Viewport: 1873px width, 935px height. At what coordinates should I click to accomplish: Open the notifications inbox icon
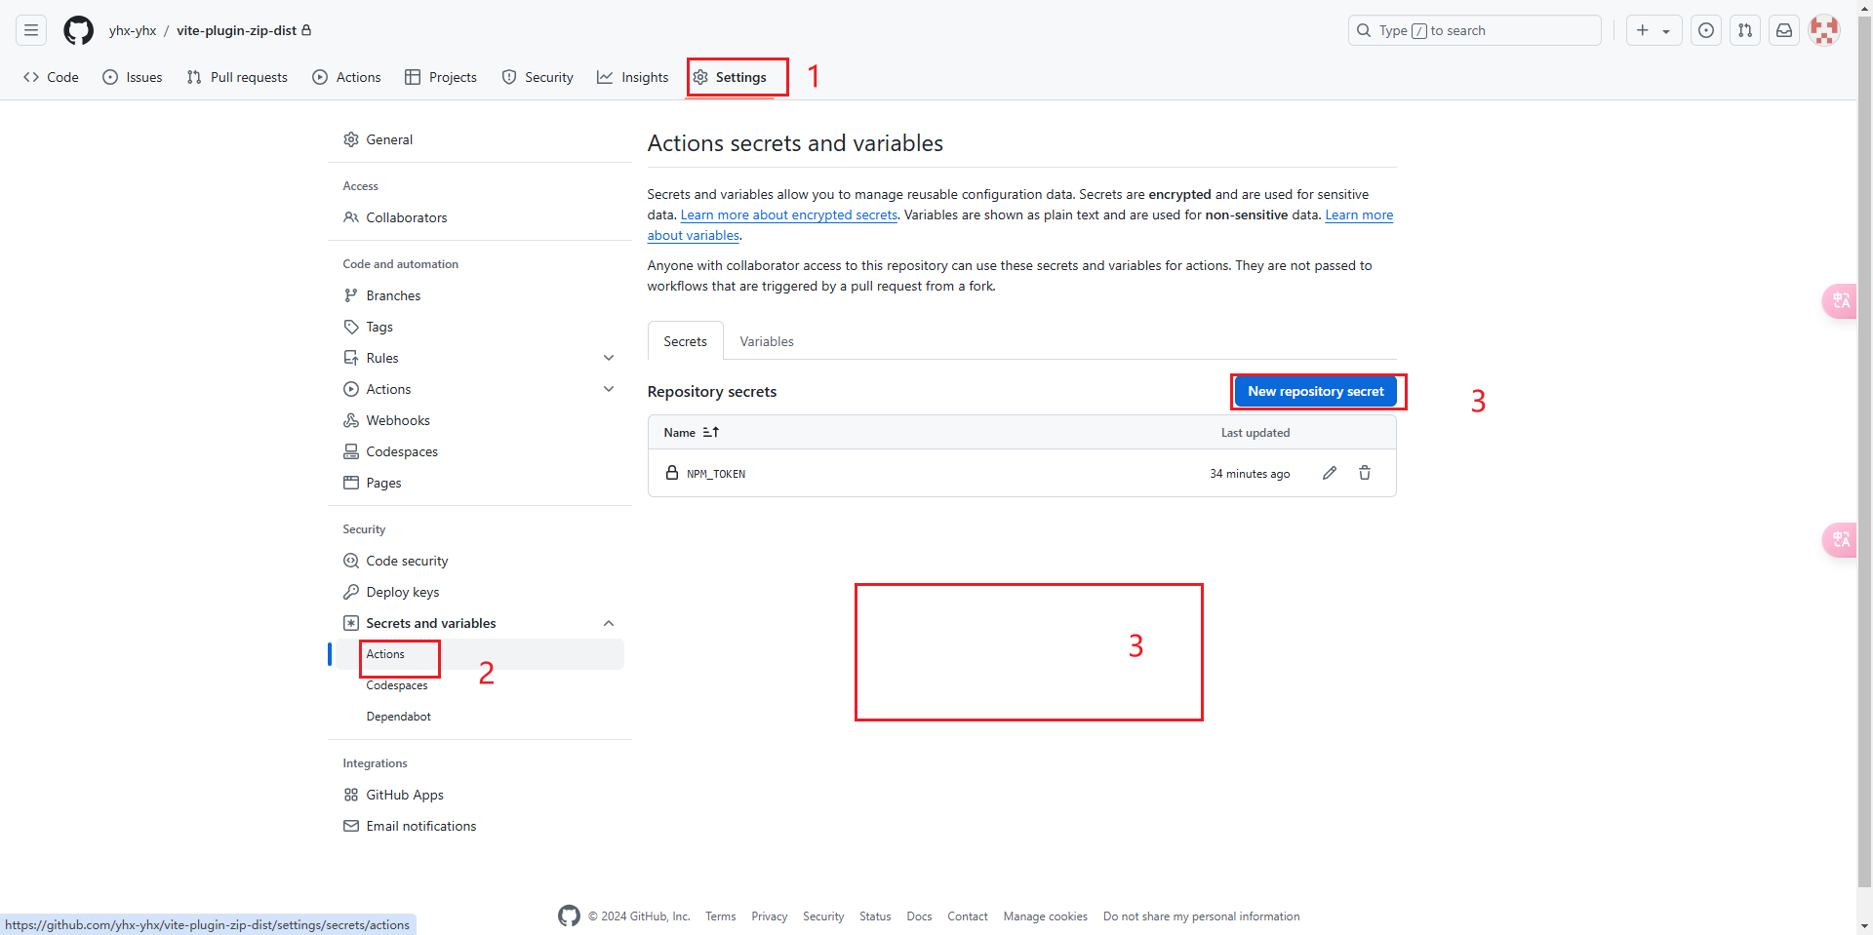click(1784, 30)
